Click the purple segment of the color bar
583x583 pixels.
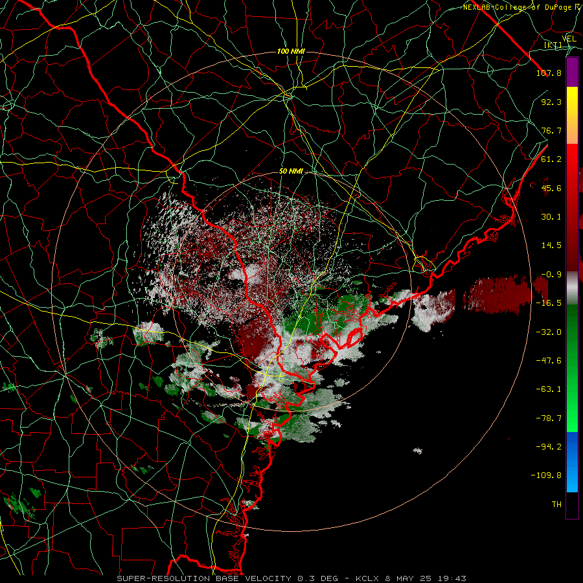[572, 72]
